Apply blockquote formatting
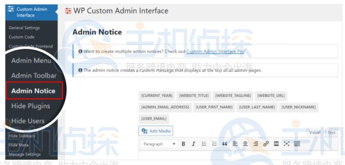The height and width of the screenshot is (165, 345). [225, 144]
